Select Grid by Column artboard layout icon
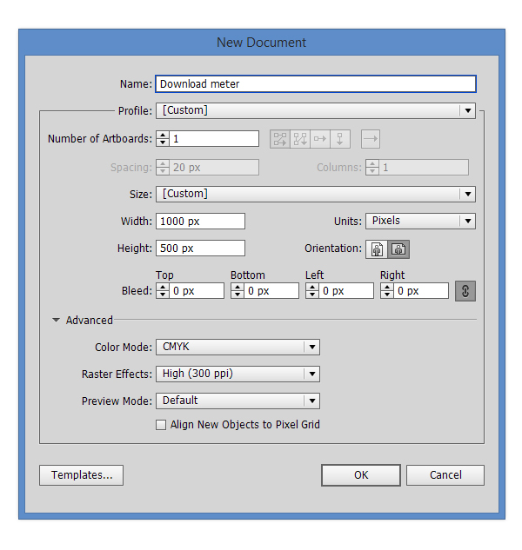 pos(300,139)
